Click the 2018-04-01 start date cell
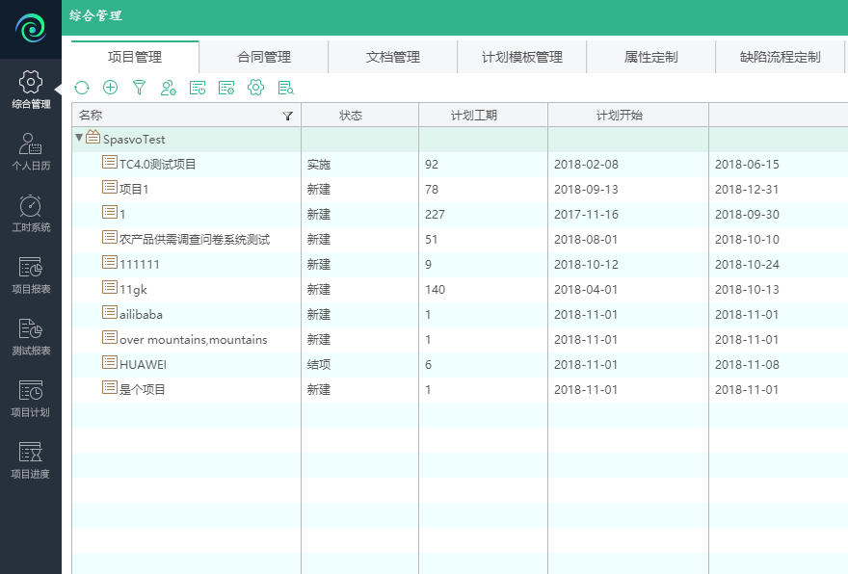848x574 pixels. (x=628, y=289)
